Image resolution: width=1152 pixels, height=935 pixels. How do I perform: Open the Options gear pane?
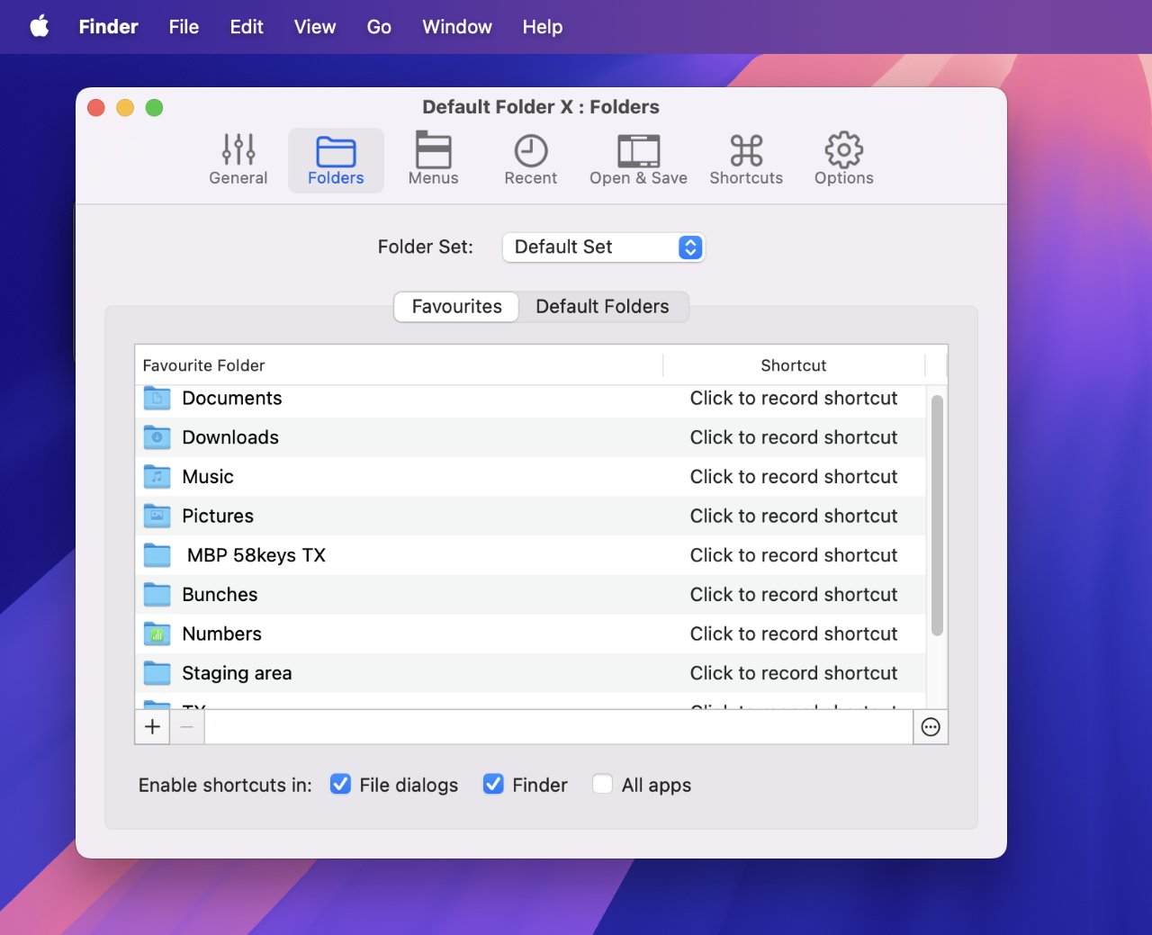click(843, 160)
